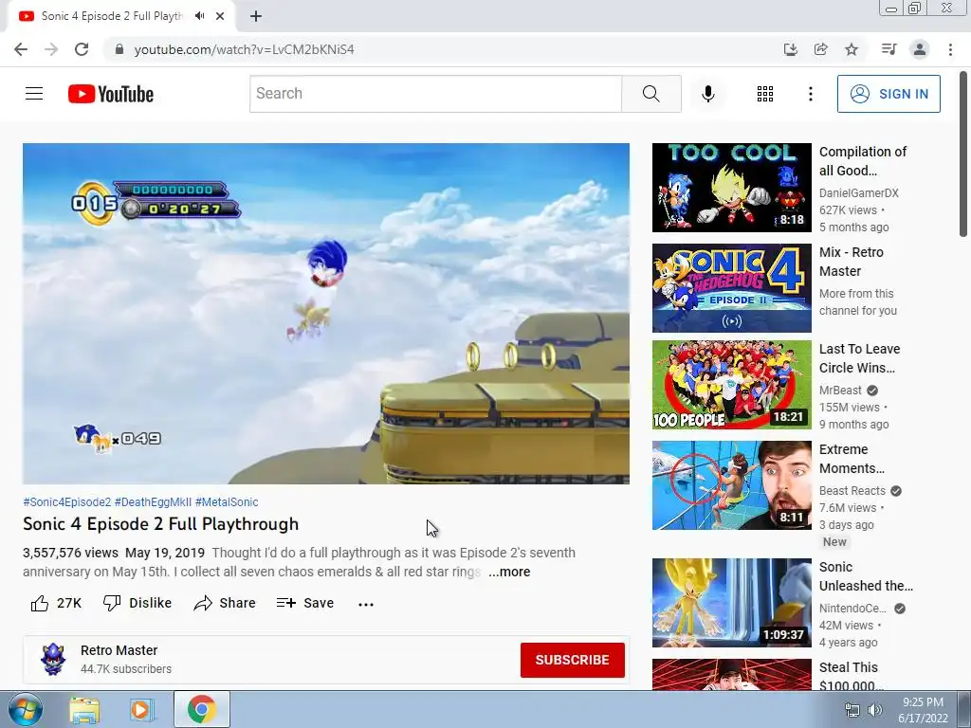
Task: Expand description with ...more
Action: pyautogui.click(x=509, y=572)
